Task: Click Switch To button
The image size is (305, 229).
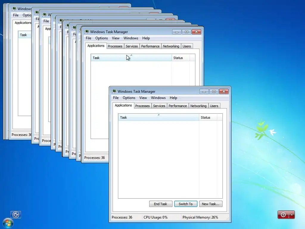Action: click(x=186, y=204)
